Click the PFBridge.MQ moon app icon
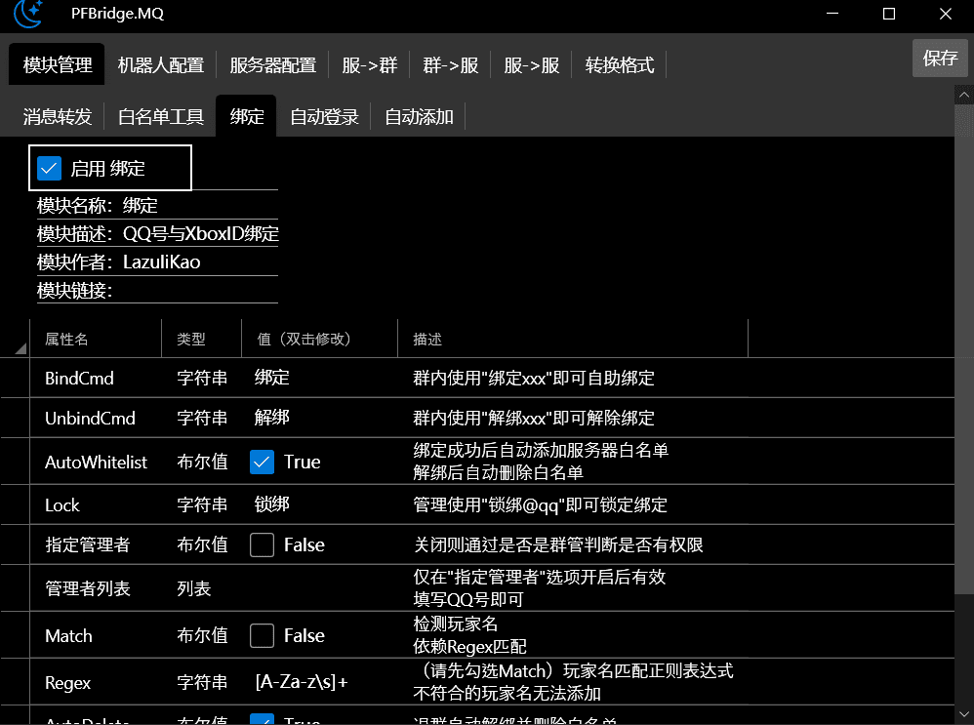Viewport: 974px width, 725px height. tap(28, 14)
